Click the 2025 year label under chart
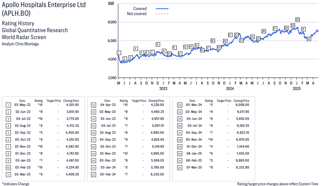This screenshot has height=186, width=322. (296, 88)
